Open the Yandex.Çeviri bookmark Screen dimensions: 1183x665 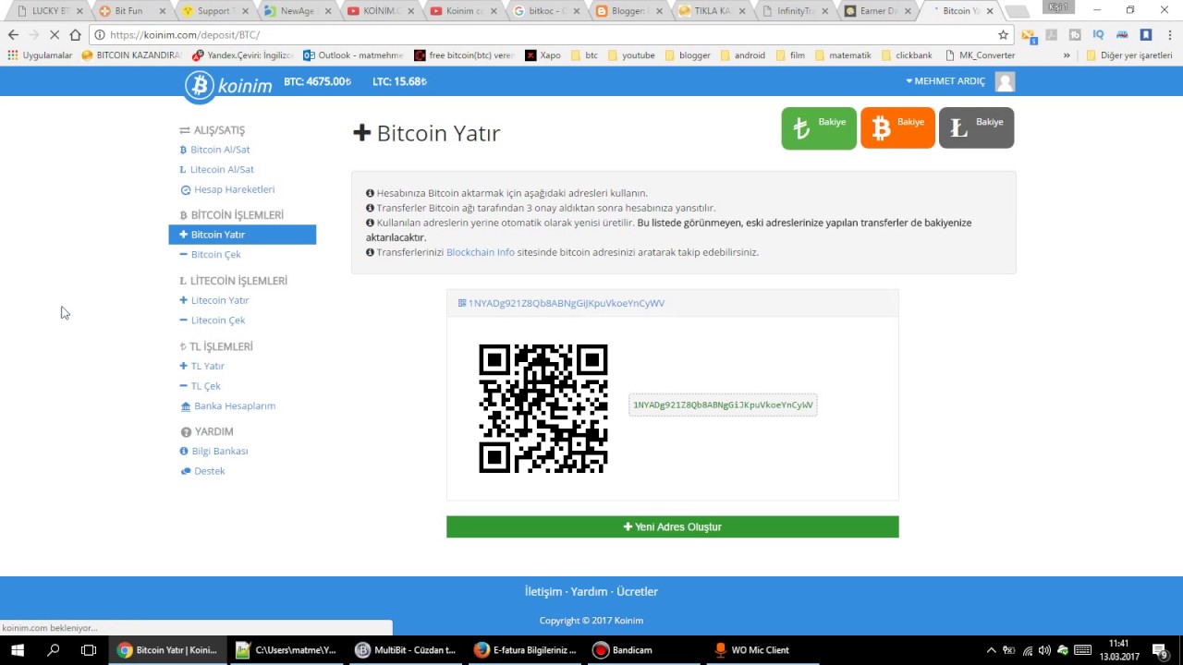[x=242, y=55]
